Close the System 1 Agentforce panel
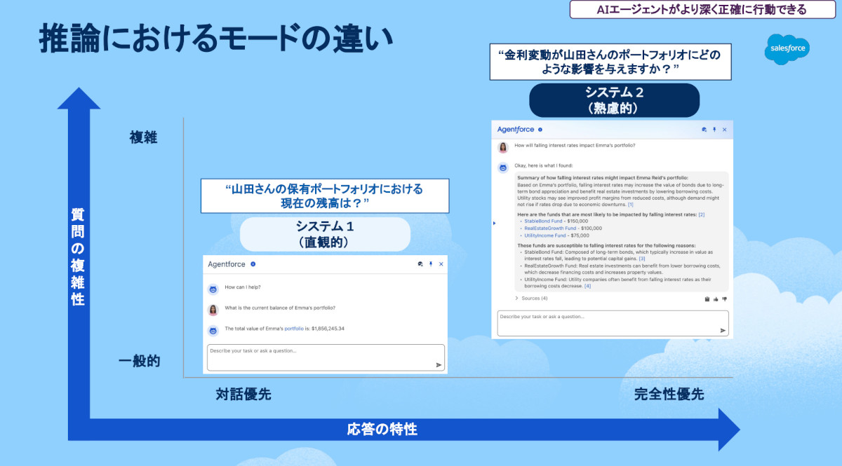 [441, 264]
